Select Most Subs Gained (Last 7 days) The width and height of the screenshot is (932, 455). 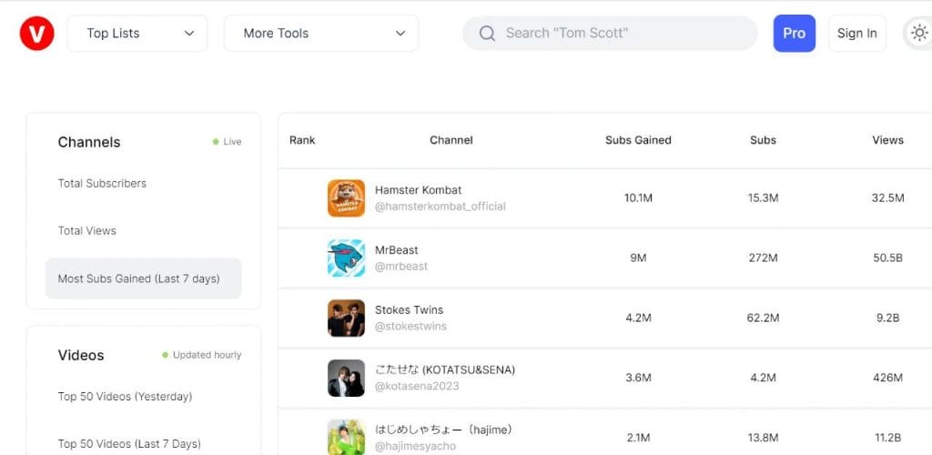point(143,278)
